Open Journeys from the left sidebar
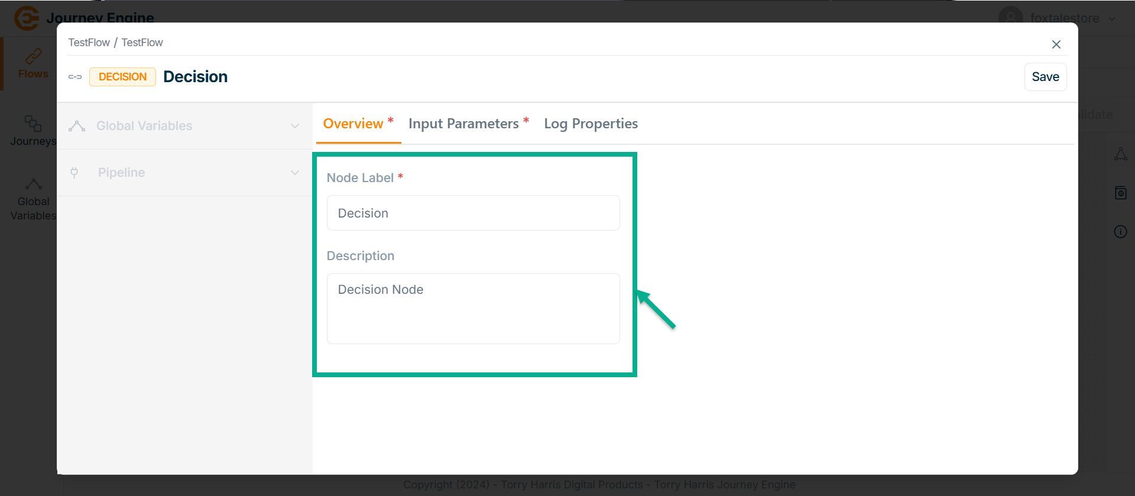1135x496 pixels. 33,131
